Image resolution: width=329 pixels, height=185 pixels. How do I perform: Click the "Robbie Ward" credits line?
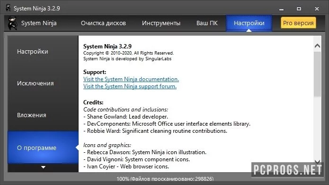pos(155,131)
